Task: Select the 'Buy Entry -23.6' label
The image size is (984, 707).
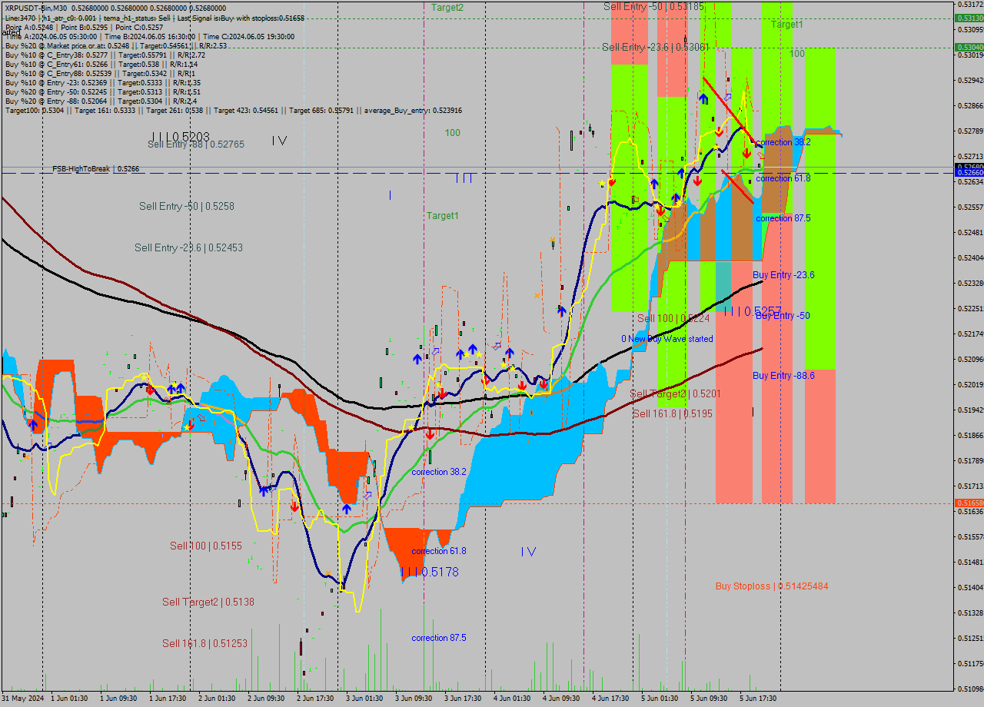Action: coord(783,275)
